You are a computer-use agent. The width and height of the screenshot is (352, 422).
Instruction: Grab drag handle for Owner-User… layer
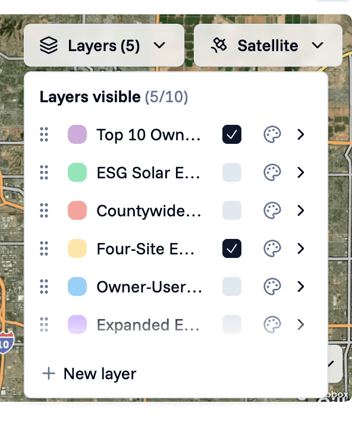[44, 286]
